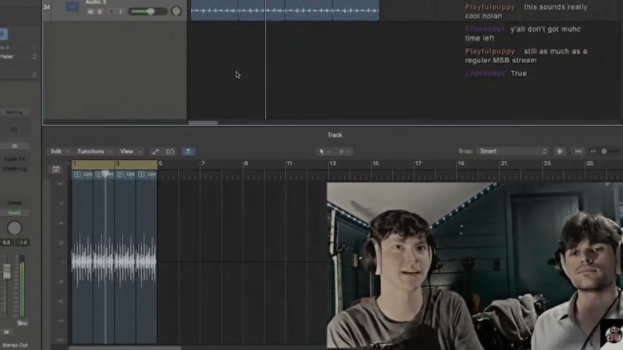Viewport: 623px width, 350px height.
Task: Click the Audio 3 track icon
Action: click(72, 7)
